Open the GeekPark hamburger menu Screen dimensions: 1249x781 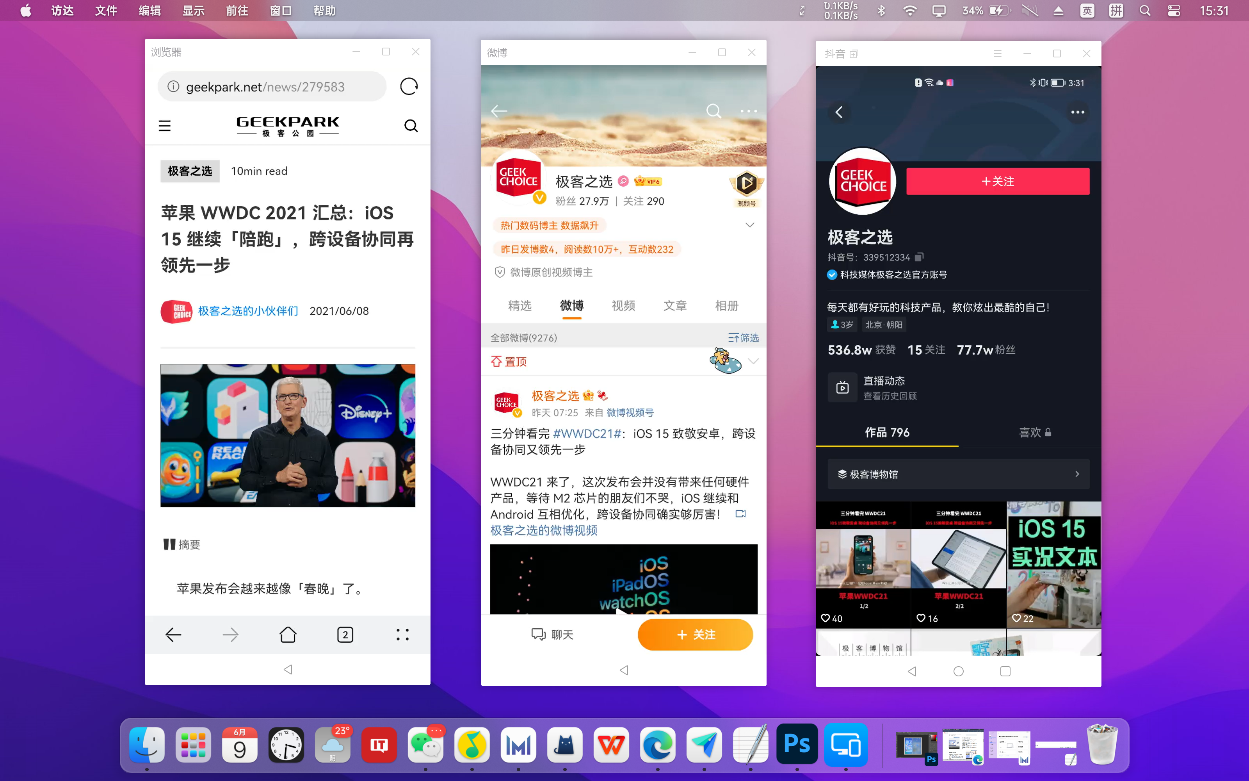[x=165, y=125]
